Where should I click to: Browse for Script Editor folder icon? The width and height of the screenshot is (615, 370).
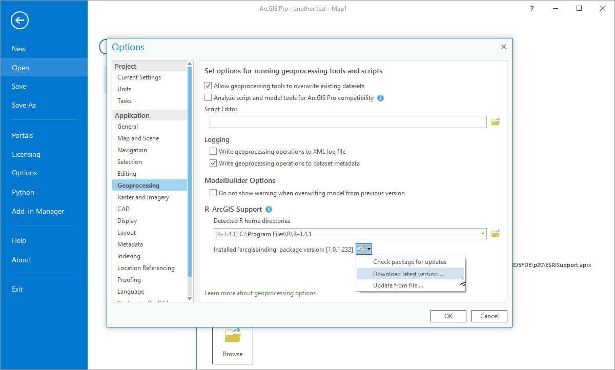[x=496, y=121]
